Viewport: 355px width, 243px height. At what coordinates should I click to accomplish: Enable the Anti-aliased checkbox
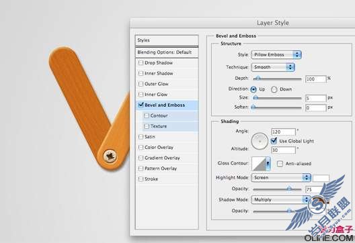(280, 164)
